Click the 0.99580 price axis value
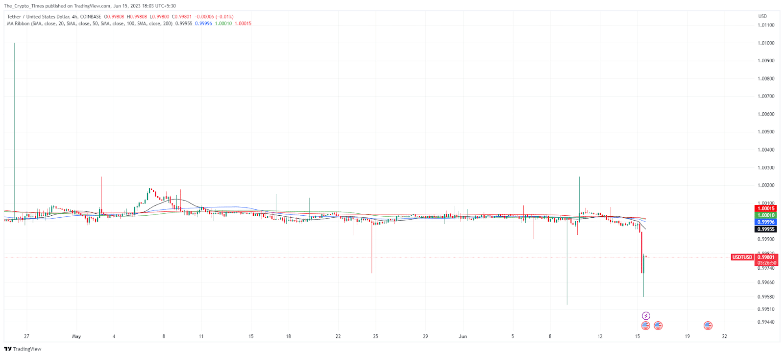Viewport: 784px width, 356px height. click(x=766, y=297)
